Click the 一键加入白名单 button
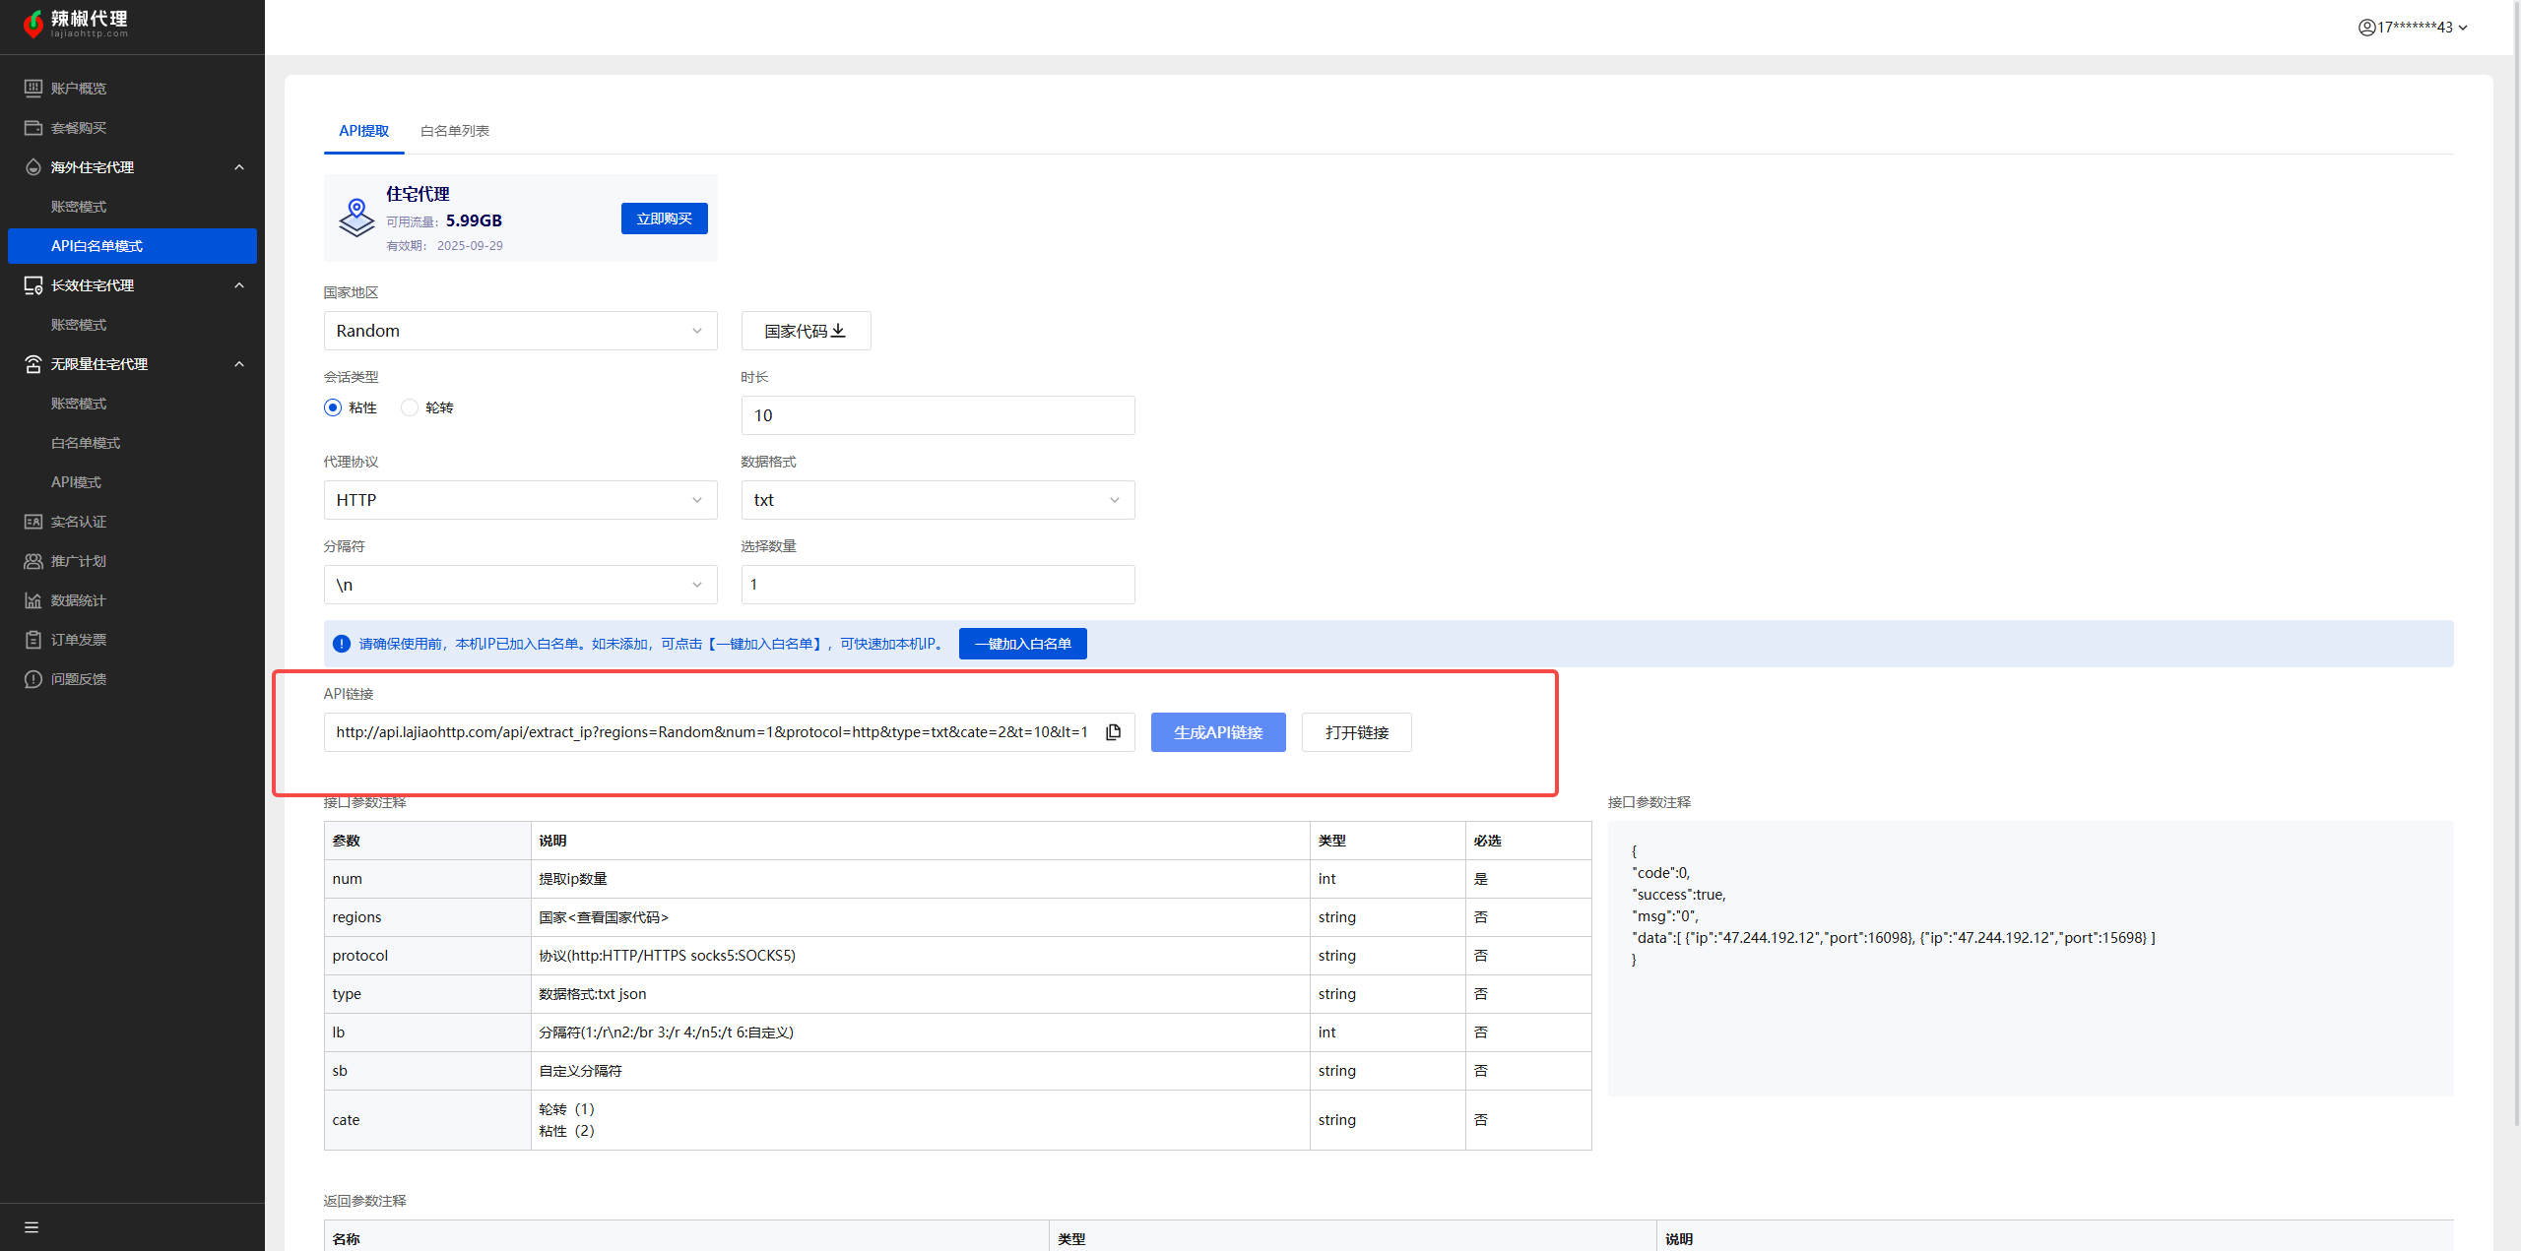The width and height of the screenshot is (2521, 1251). pyautogui.click(x=1022, y=644)
